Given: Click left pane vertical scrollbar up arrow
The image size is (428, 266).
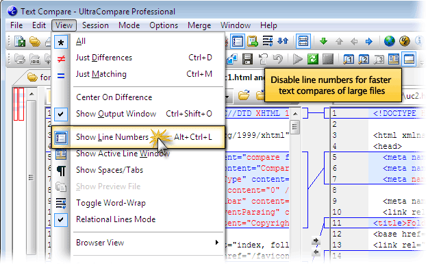Looking at the screenshot, I should coord(294,113).
